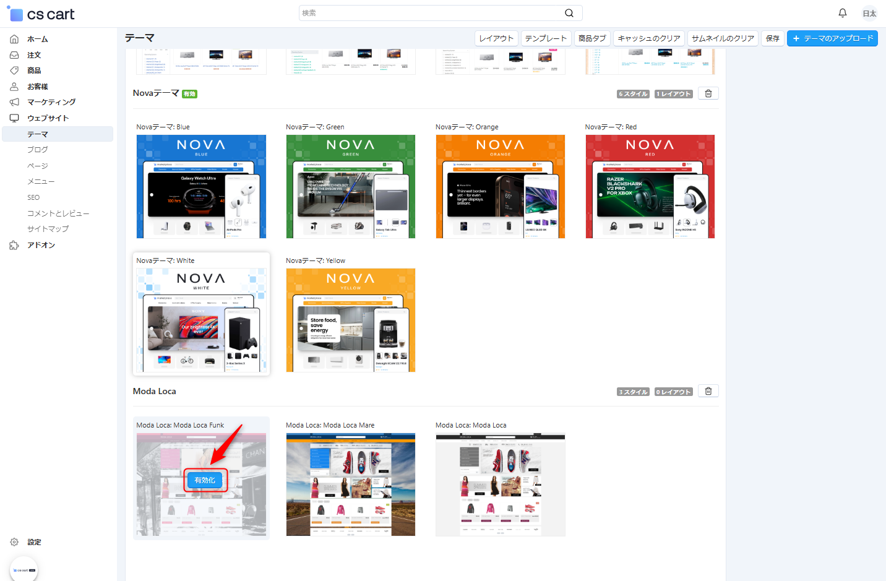This screenshot has height=581, width=886.
Task: Choose the Nova Green style thumbnail
Action: [x=350, y=186]
